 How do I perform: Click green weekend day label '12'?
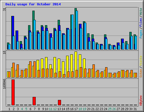tap(55, 109)
